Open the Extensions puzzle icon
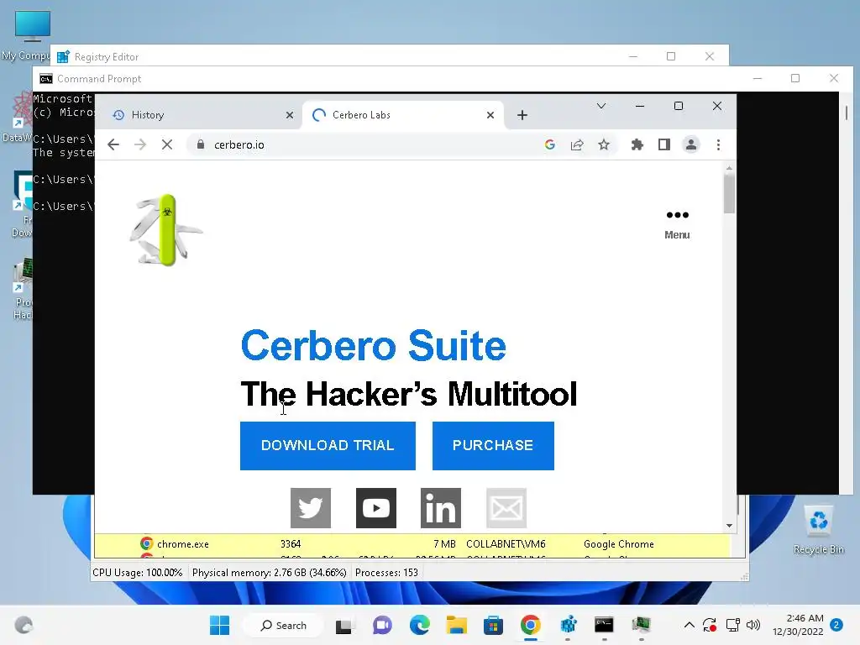This screenshot has width=860, height=645. coord(637,144)
